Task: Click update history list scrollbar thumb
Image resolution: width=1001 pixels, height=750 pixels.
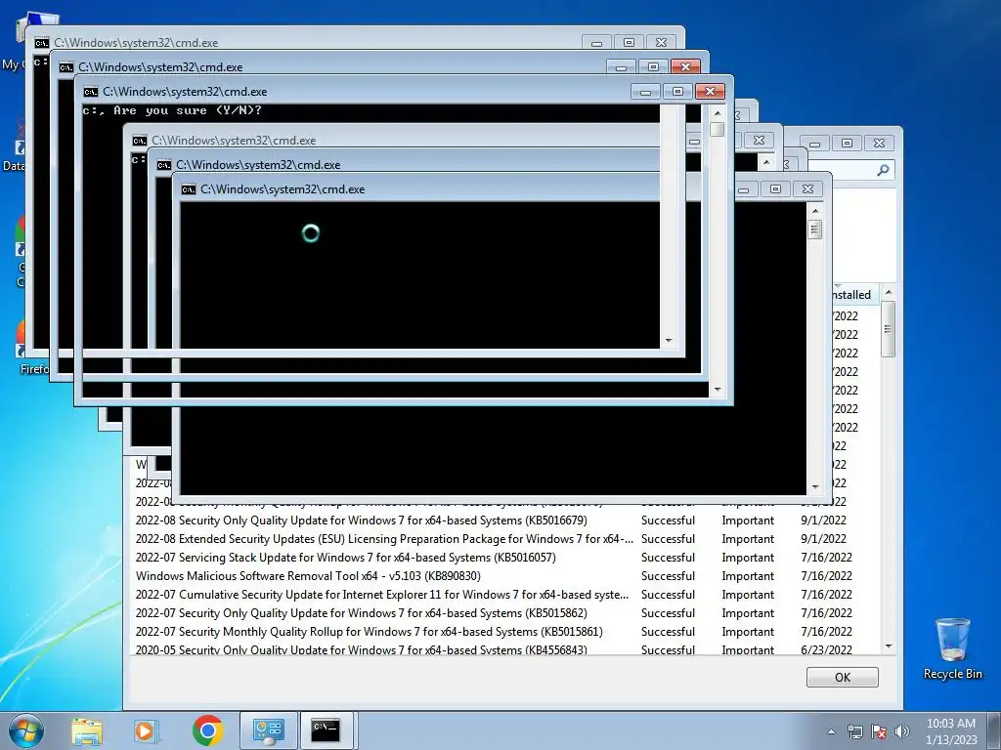Action: coord(888,329)
